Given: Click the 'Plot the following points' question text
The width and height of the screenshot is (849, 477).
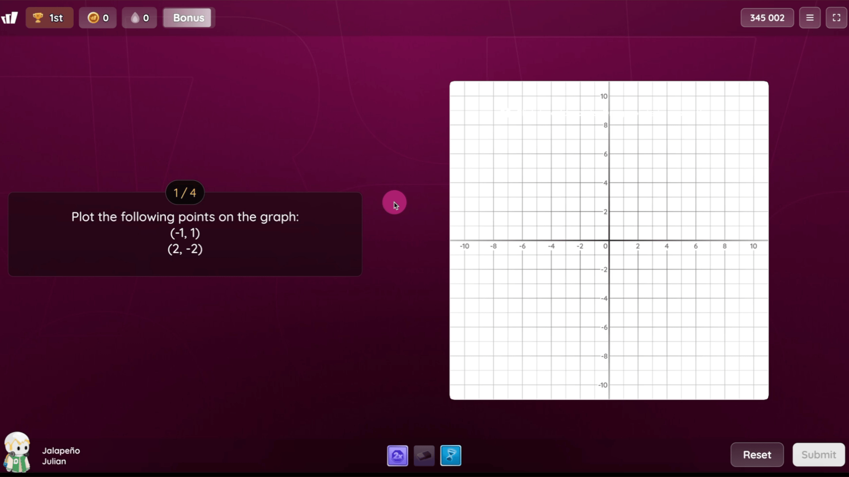Looking at the screenshot, I should tap(185, 217).
